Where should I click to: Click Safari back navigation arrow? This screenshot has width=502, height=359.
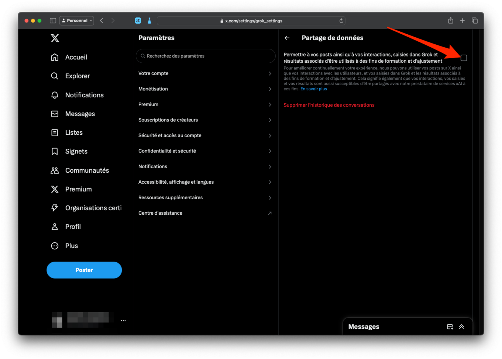pos(102,21)
